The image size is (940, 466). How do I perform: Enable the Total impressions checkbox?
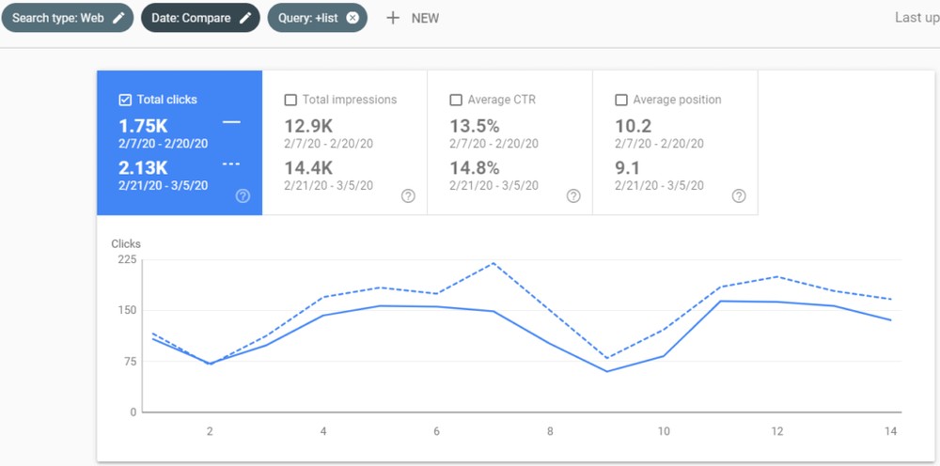point(290,100)
